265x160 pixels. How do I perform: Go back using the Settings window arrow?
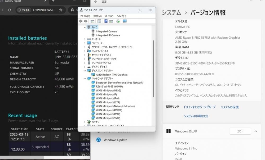tap(96, 2)
